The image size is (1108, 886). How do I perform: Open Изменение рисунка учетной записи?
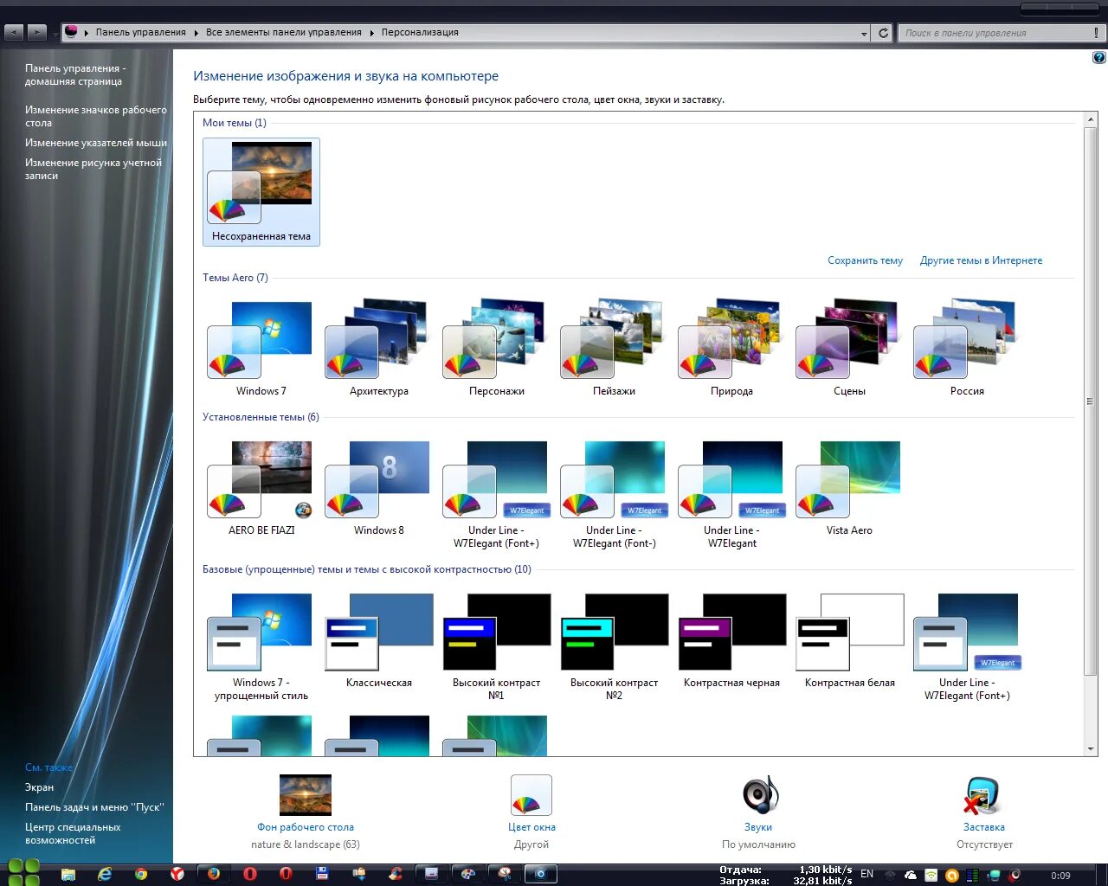pos(93,169)
